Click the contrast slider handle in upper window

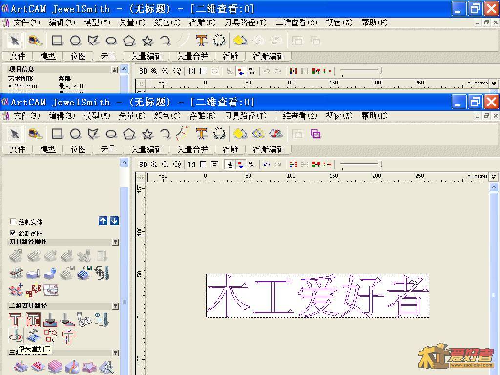(x=380, y=71)
